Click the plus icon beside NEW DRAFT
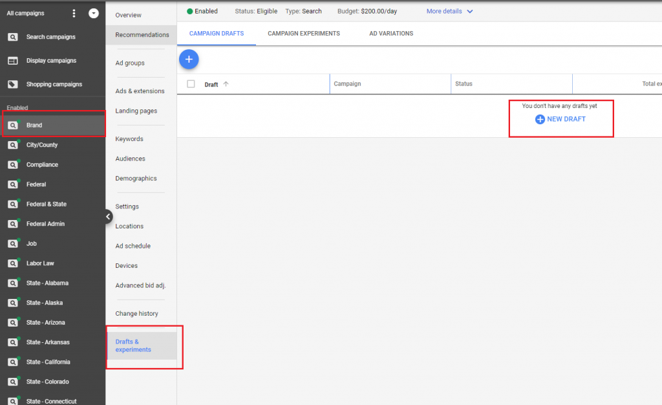662x405 pixels. tap(540, 120)
